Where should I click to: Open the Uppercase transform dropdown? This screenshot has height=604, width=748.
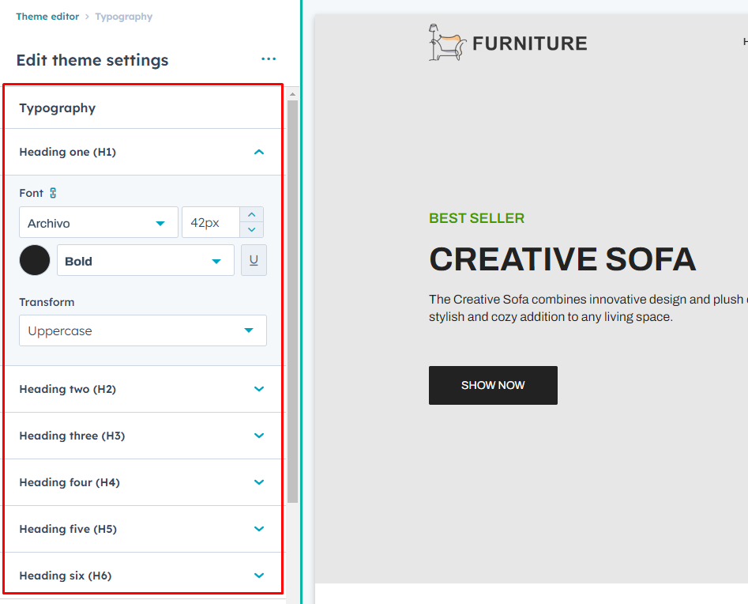[142, 330]
